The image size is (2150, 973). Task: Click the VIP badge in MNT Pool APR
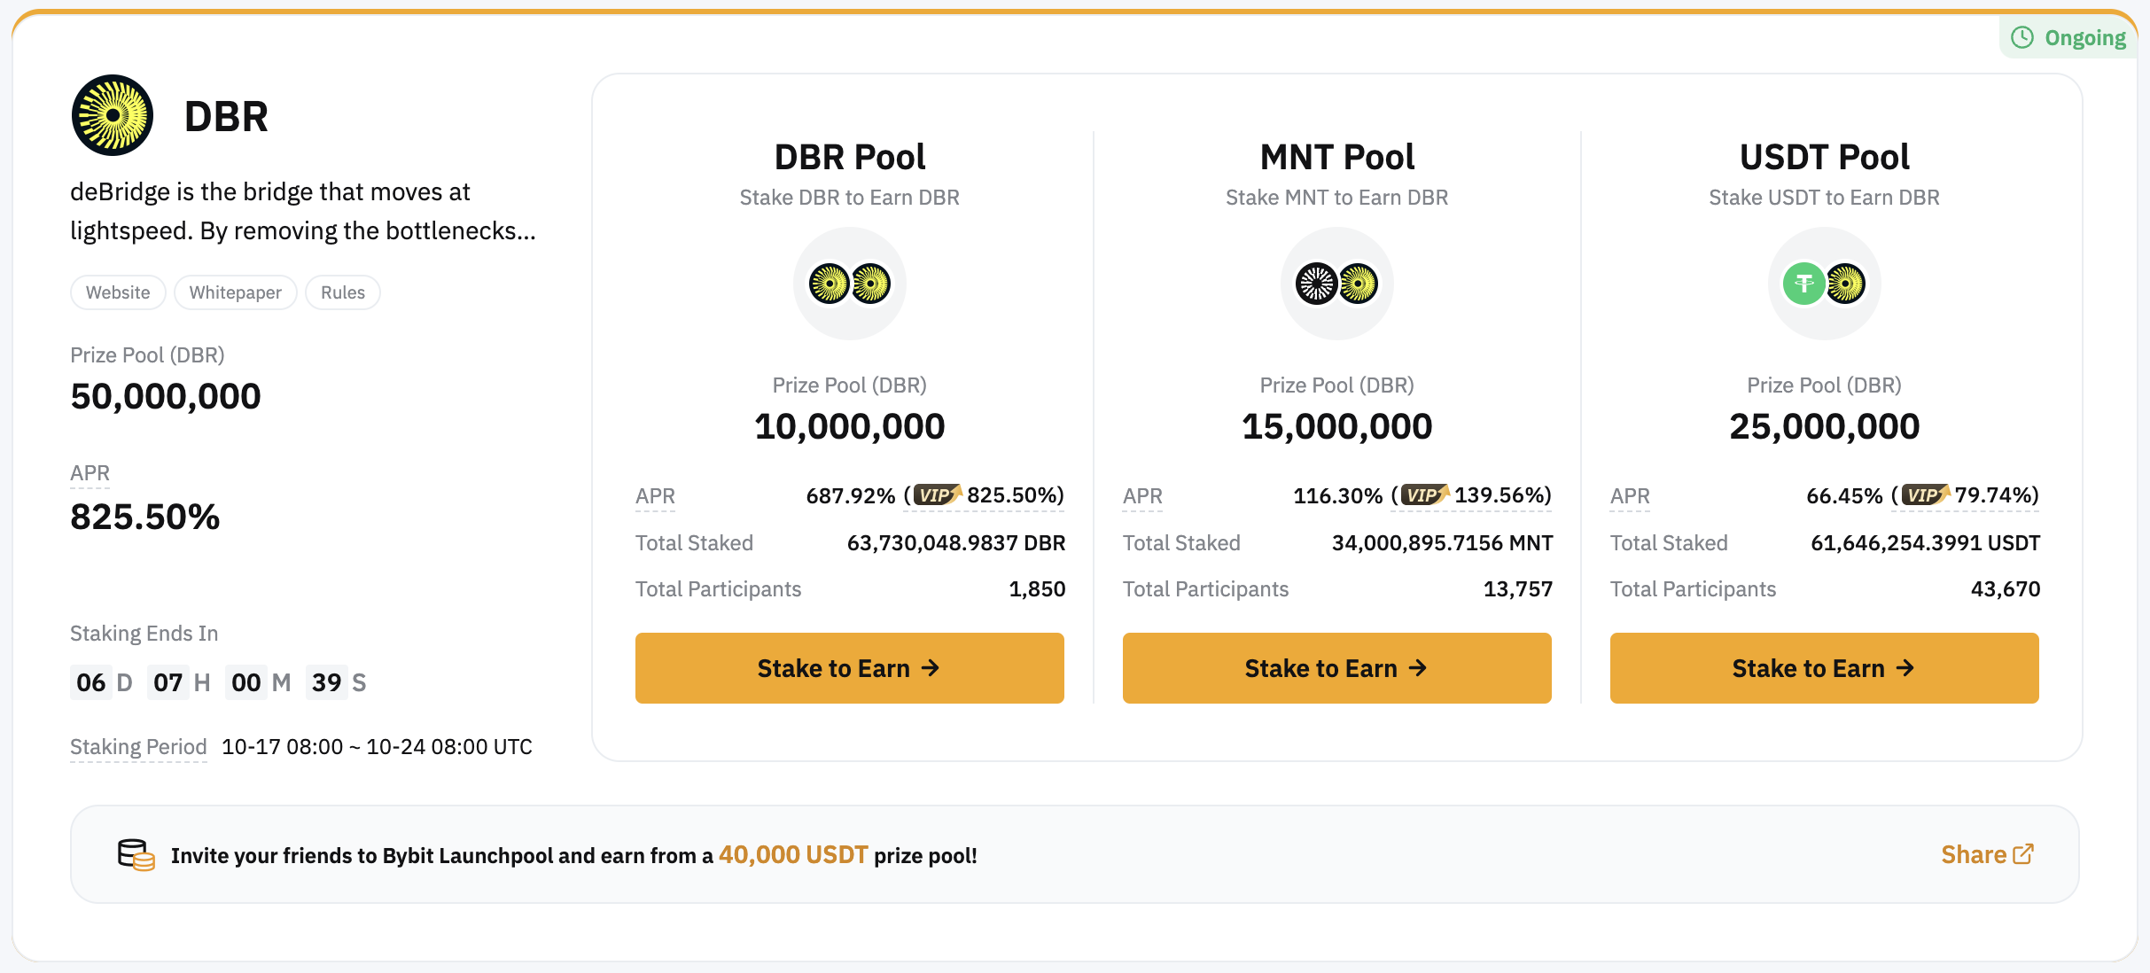pyautogui.click(x=1424, y=494)
